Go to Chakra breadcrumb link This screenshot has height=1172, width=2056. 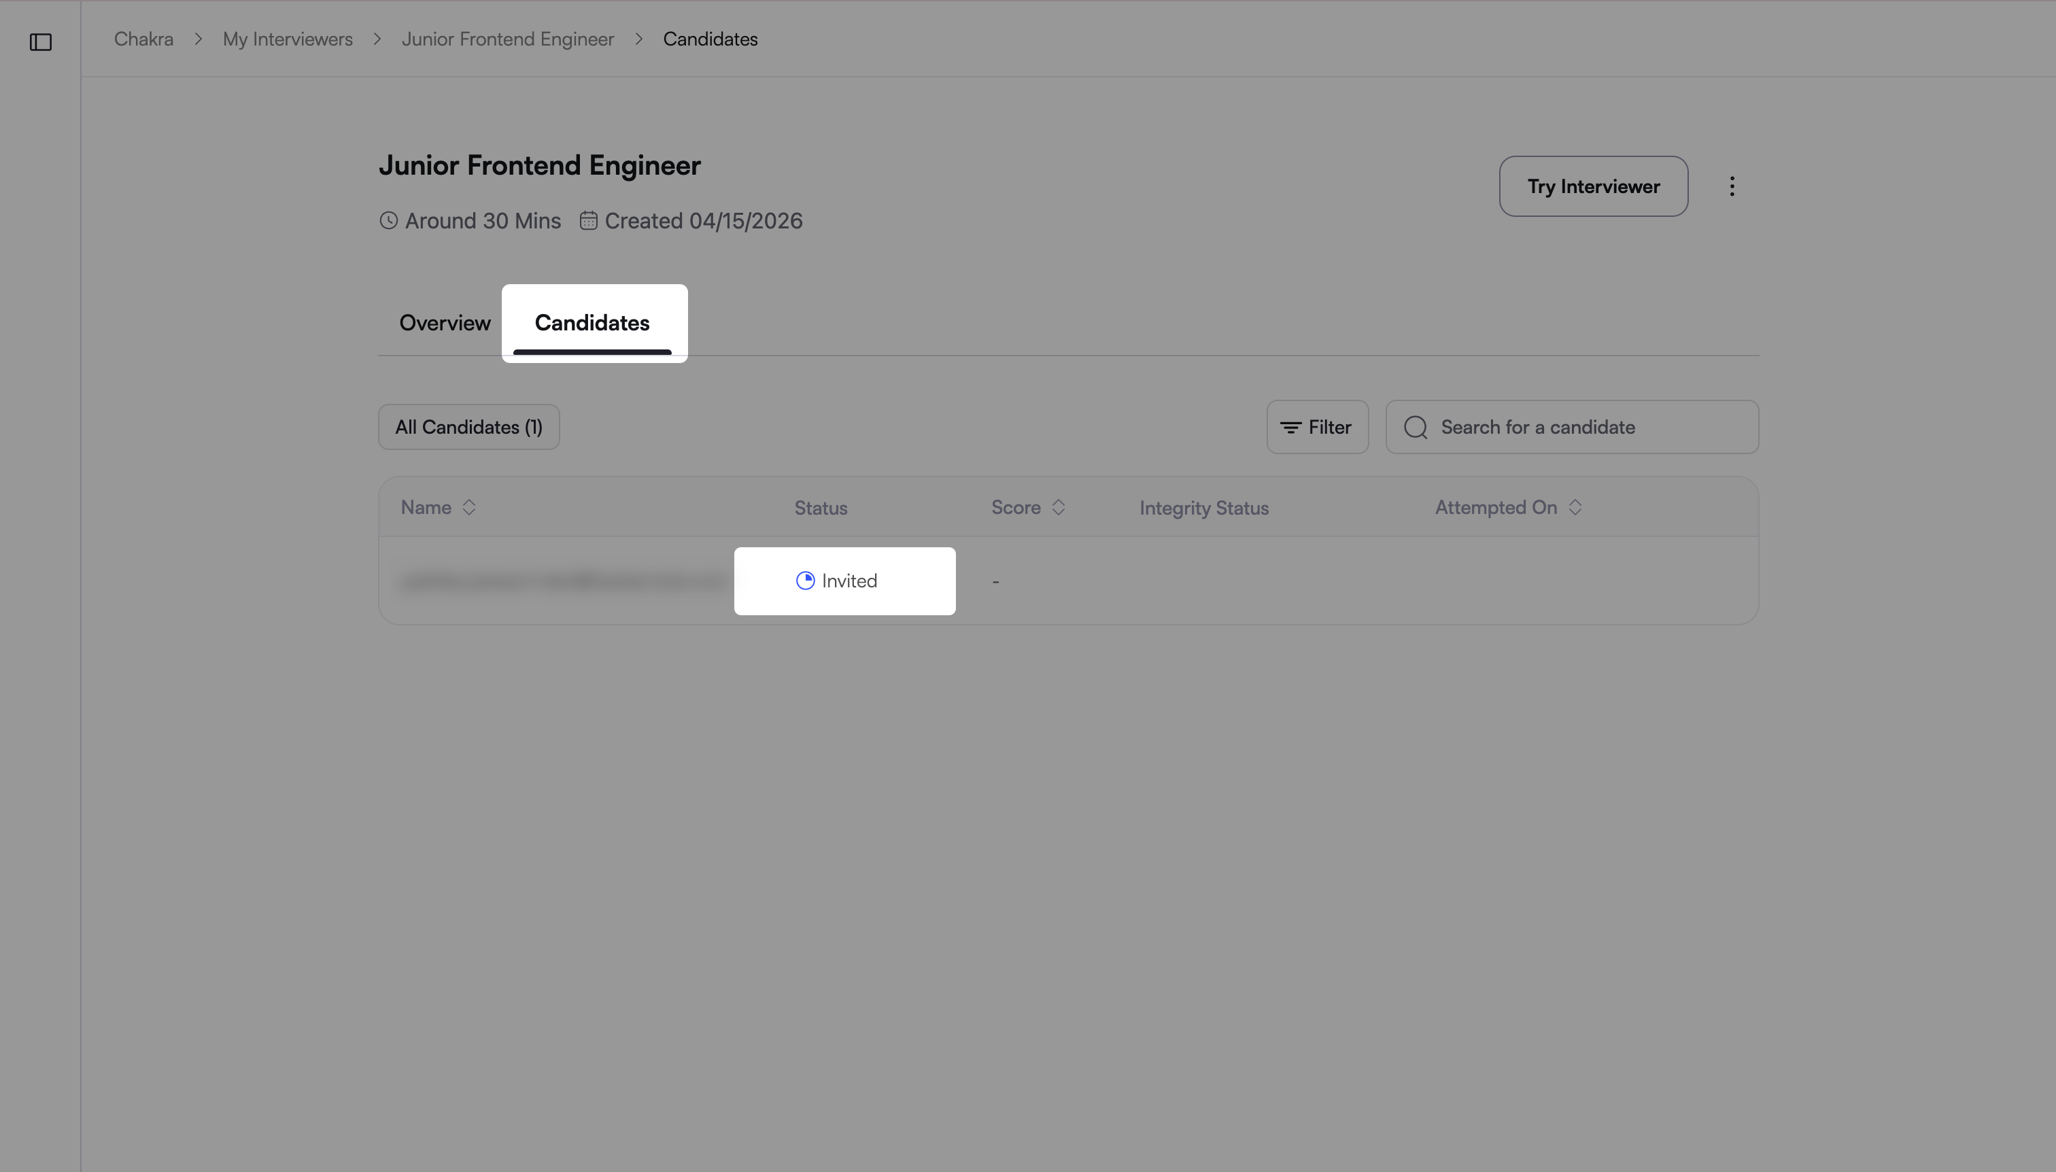tap(143, 39)
